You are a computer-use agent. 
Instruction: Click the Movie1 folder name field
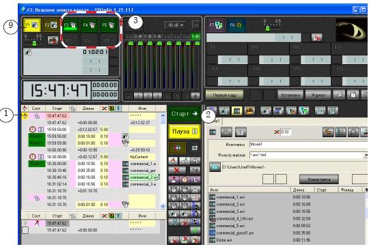(x=308, y=145)
